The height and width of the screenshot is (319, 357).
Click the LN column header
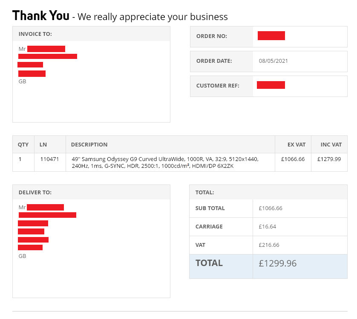[43, 145]
